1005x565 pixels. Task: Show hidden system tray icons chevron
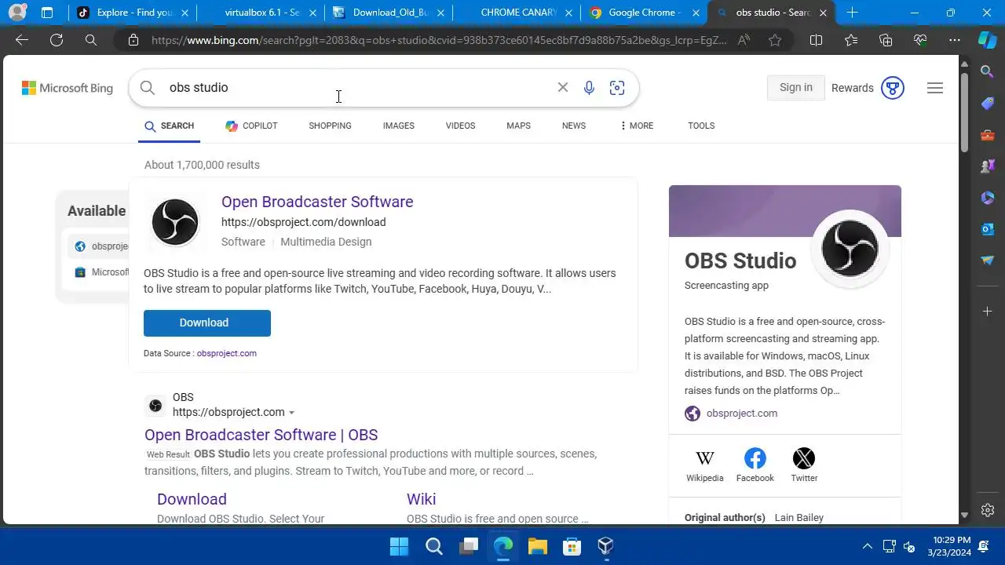pos(868,546)
